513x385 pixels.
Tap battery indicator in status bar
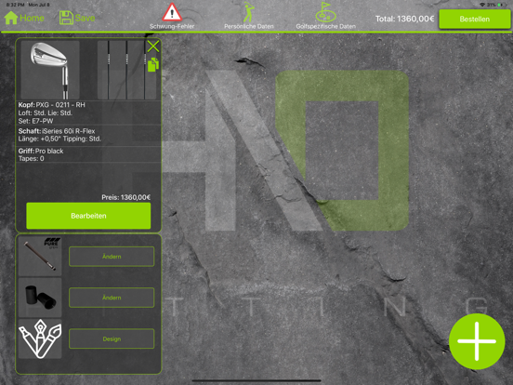point(501,5)
